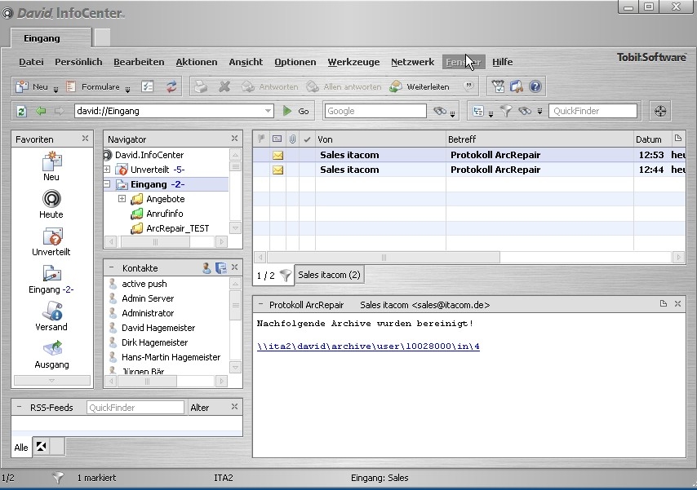Click the green refresh icon by address bar
Image resolution: width=697 pixels, height=490 pixels.
21,111
